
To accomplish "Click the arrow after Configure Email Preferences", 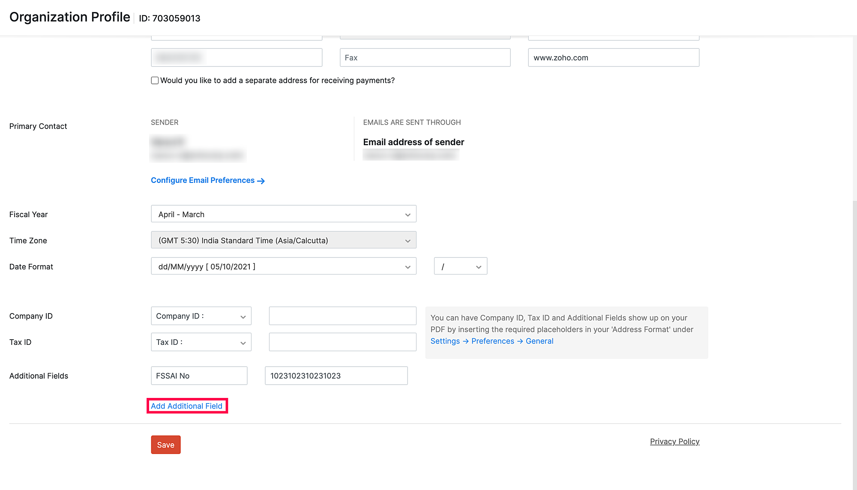I will coord(261,181).
